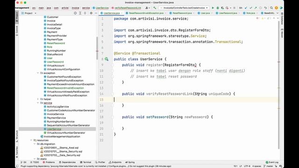Expand all icon in Project panel
Screen dimensions: 299x168
(x=80, y=13)
